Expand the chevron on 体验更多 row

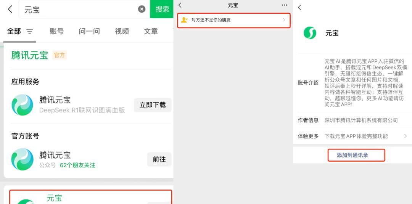(x=406, y=136)
